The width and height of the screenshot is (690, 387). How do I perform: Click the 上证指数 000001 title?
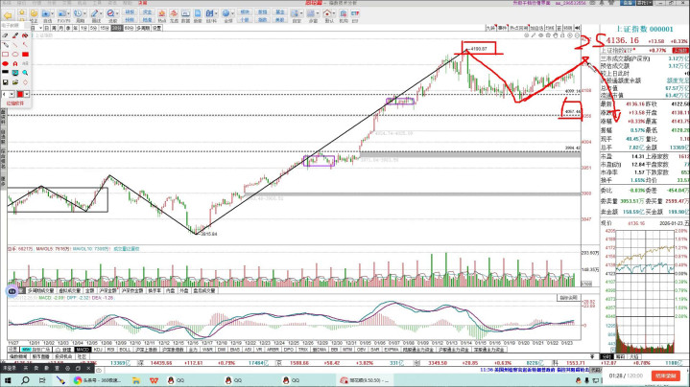coord(644,29)
